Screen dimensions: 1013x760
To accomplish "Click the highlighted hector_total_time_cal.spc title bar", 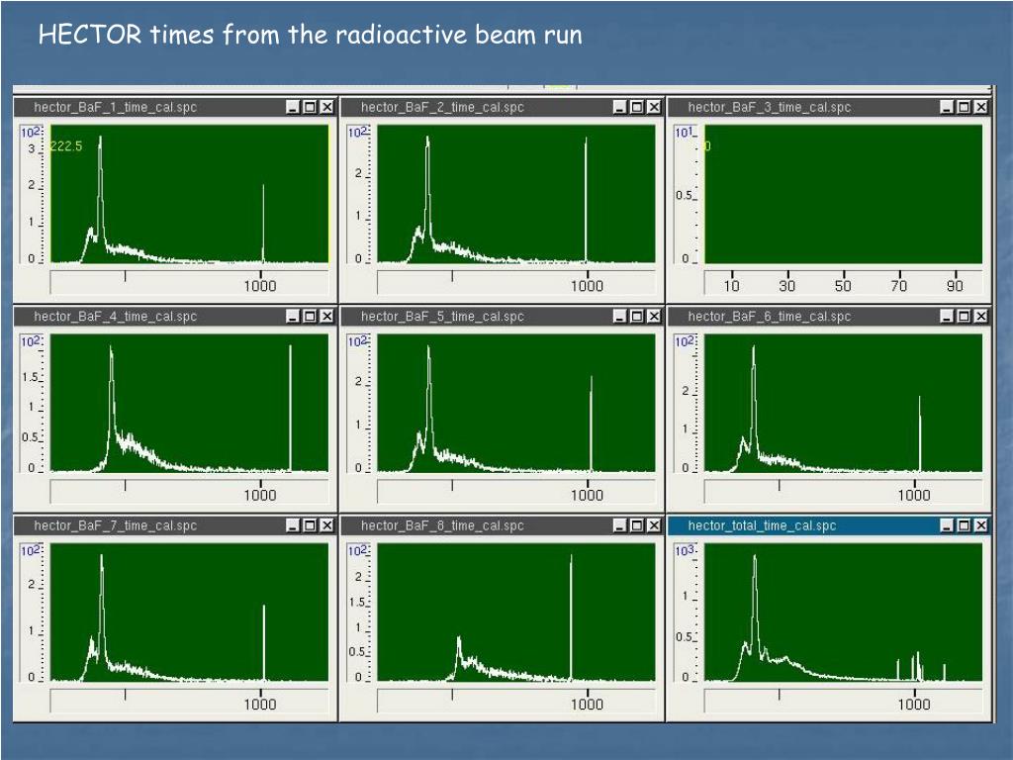I will click(x=828, y=525).
